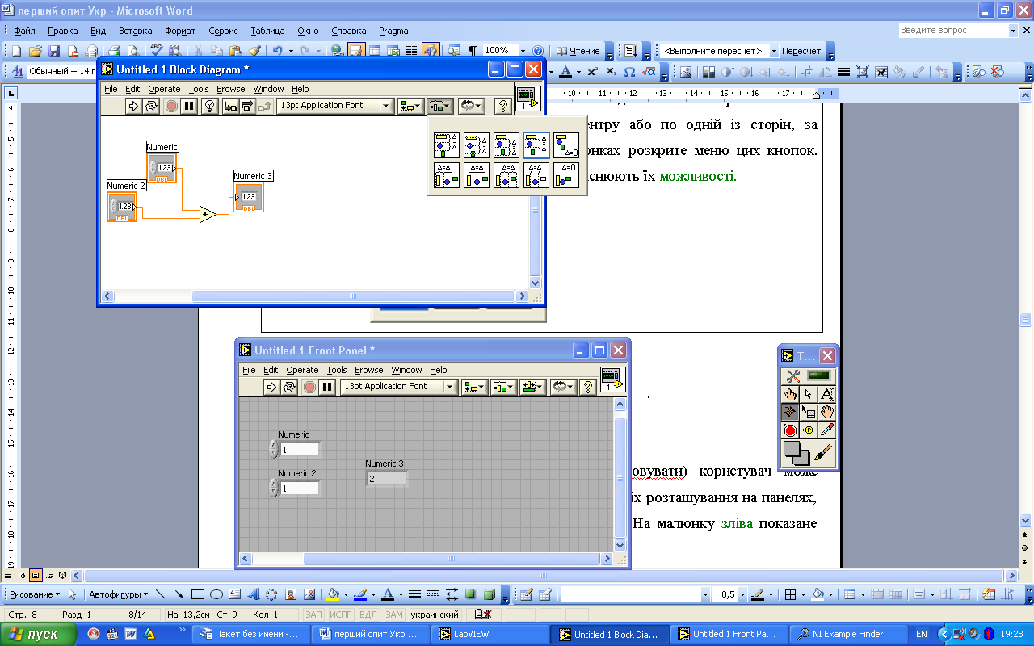Open Reorder dropdown in Block Diagram toolbar
Viewport: 1034px width, 646px height.
(472, 106)
